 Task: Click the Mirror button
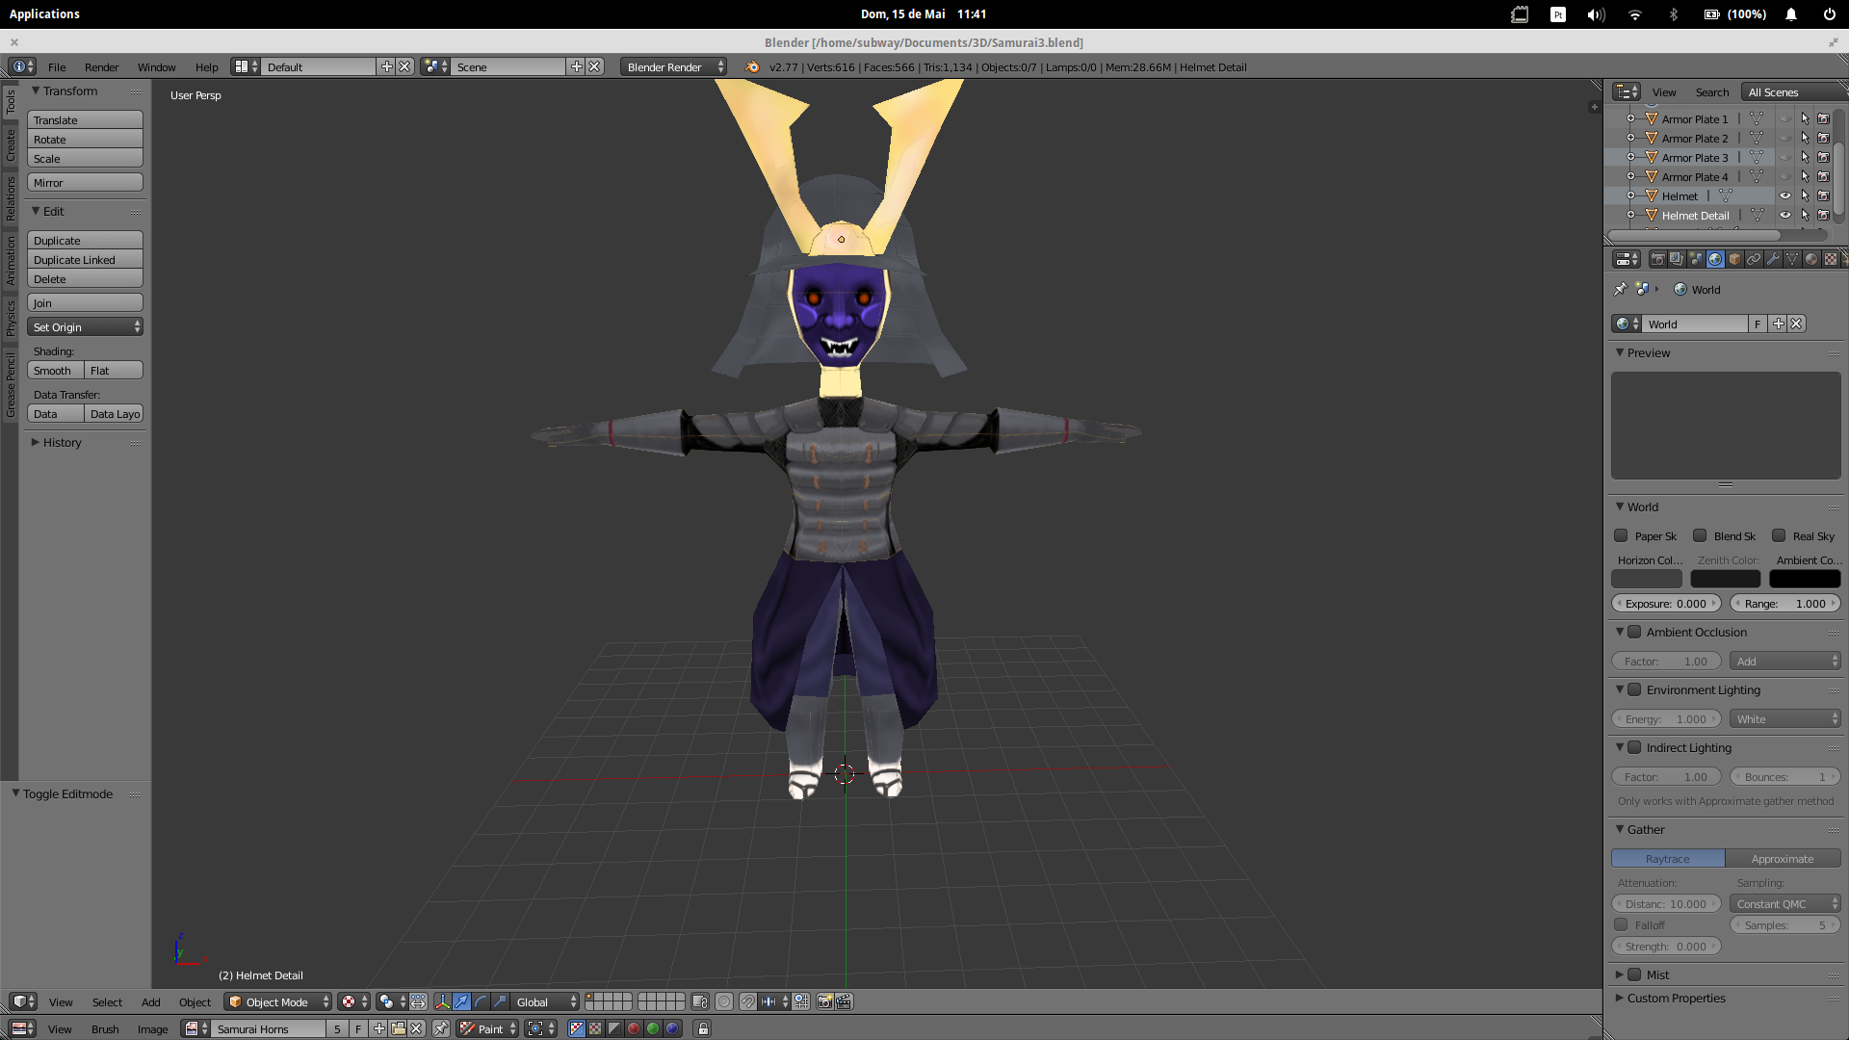86,182
